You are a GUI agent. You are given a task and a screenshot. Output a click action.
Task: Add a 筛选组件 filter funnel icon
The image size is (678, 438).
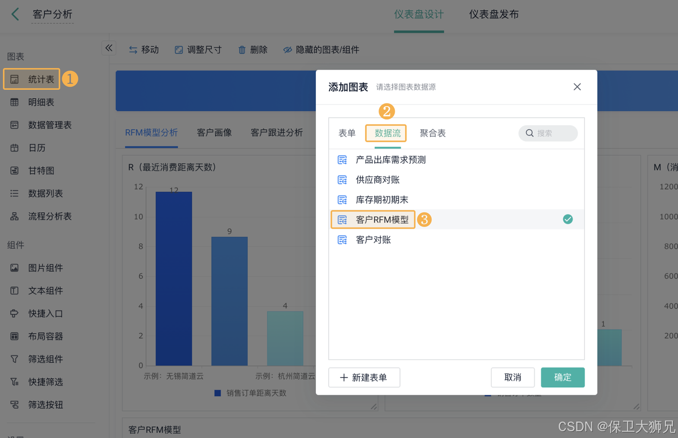pyautogui.click(x=15, y=359)
